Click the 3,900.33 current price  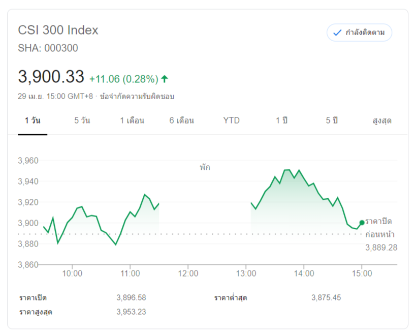point(51,77)
